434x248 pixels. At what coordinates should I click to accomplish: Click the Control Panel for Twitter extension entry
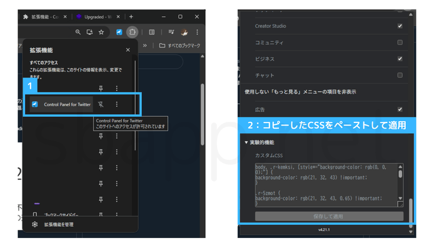(61, 104)
